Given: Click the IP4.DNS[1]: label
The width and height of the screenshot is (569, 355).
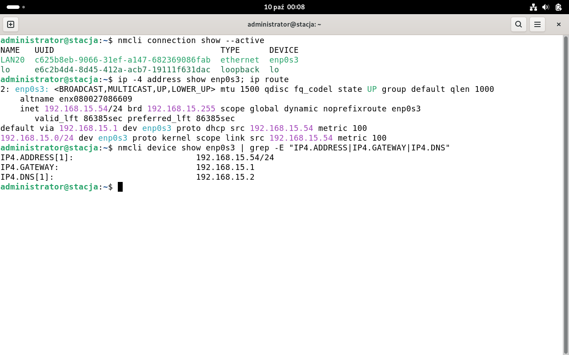Looking at the screenshot, I should coord(27,177).
